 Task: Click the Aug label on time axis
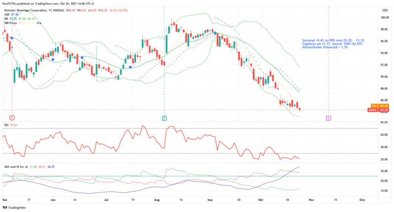(157, 200)
